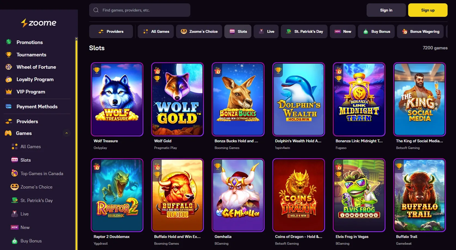Click the search magnifier icon

(96, 10)
